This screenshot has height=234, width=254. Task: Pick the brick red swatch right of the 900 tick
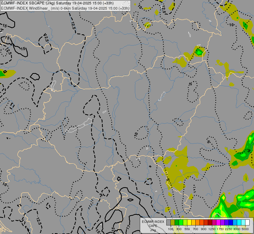[206, 223]
